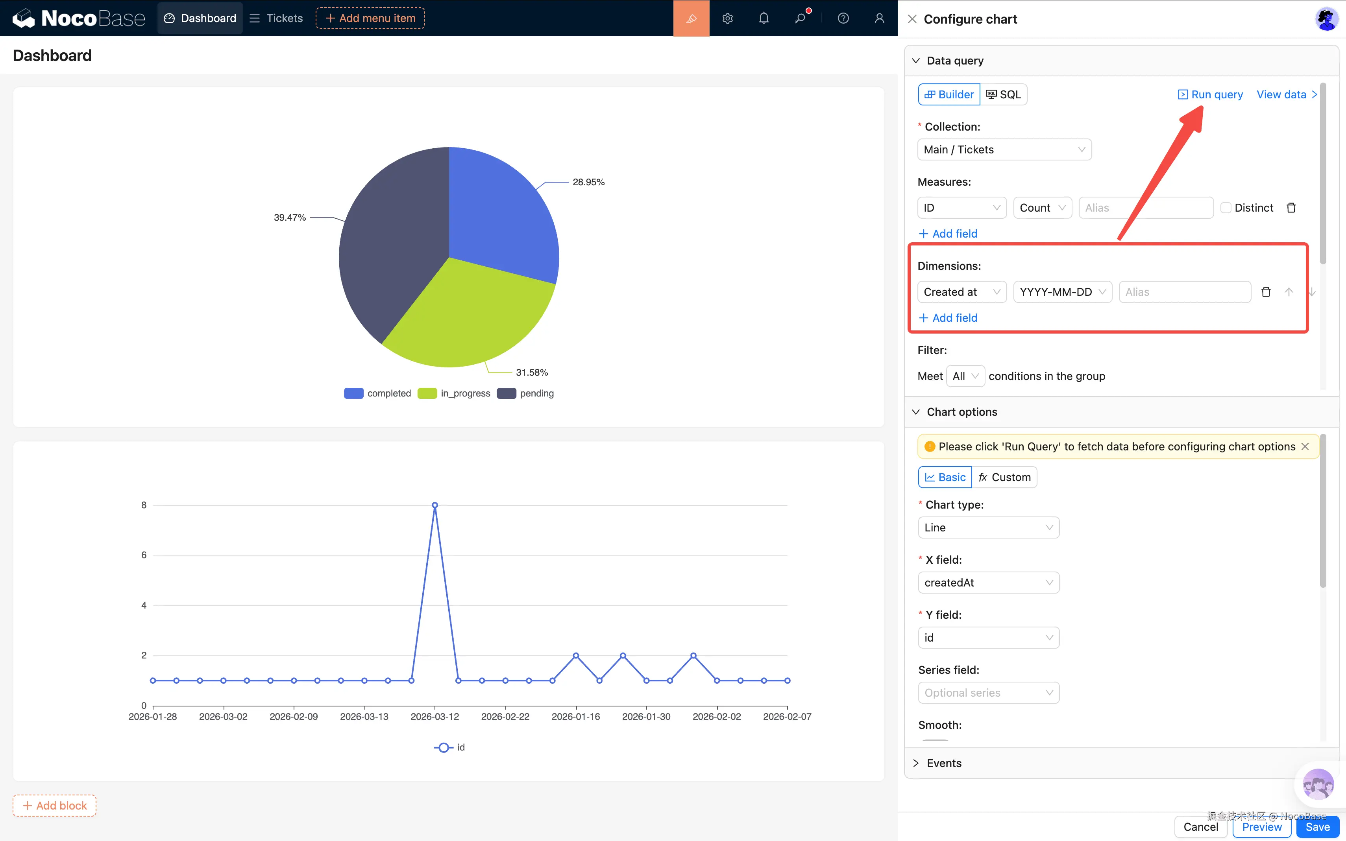This screenshot has width=1346, height=841.
Task: Enable the Distinct checkbox for ID measure
Action: tap(1226, 207)
